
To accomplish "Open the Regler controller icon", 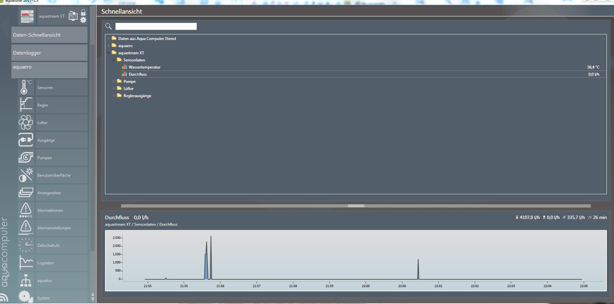I will point(26,105).
